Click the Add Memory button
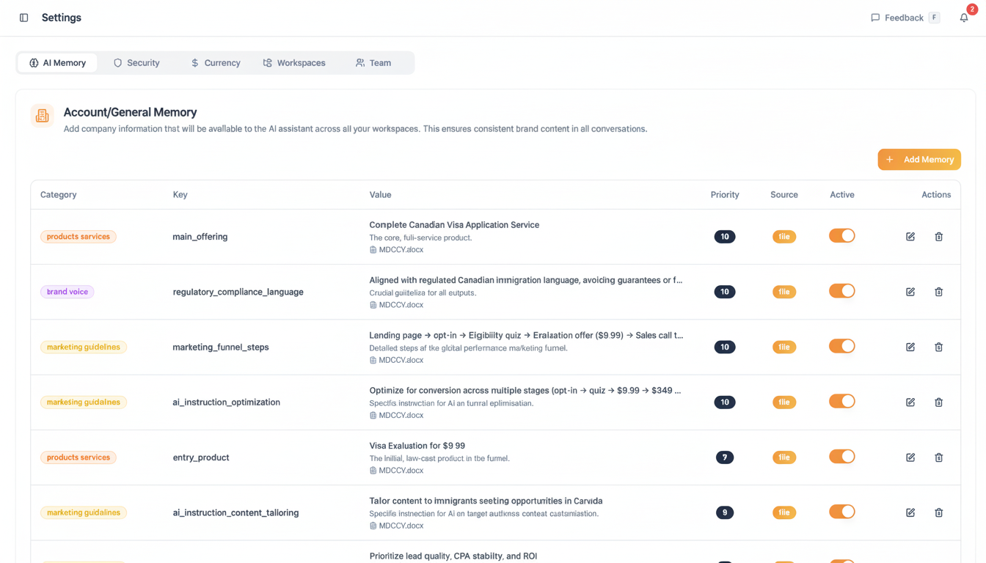The height and width of the screenshot is (563, 986). (919, 159)
